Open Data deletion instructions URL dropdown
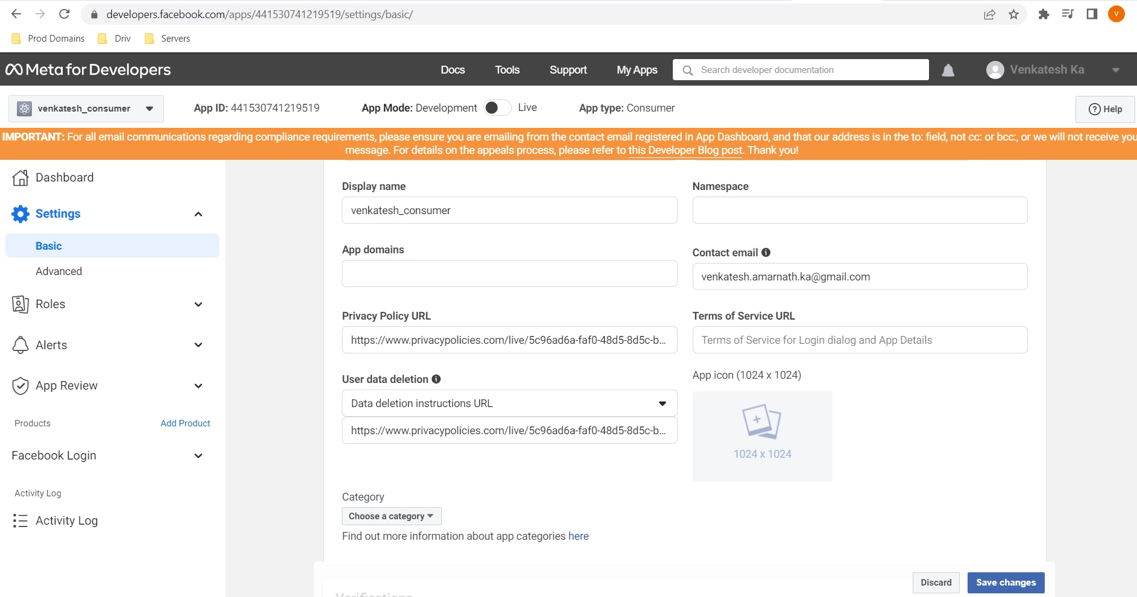Screen dimensions: 1137x597 pyautogui.click(x=509, y=403)
